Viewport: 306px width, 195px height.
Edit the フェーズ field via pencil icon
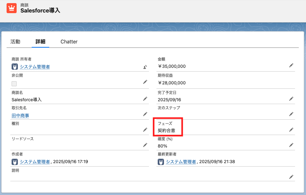[291, 129]
